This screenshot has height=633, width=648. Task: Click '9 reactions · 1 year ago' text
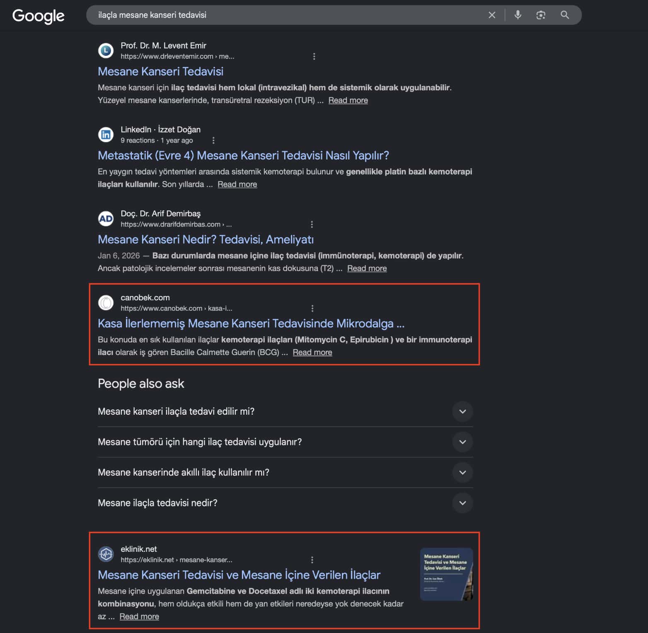tap(157, 140)
